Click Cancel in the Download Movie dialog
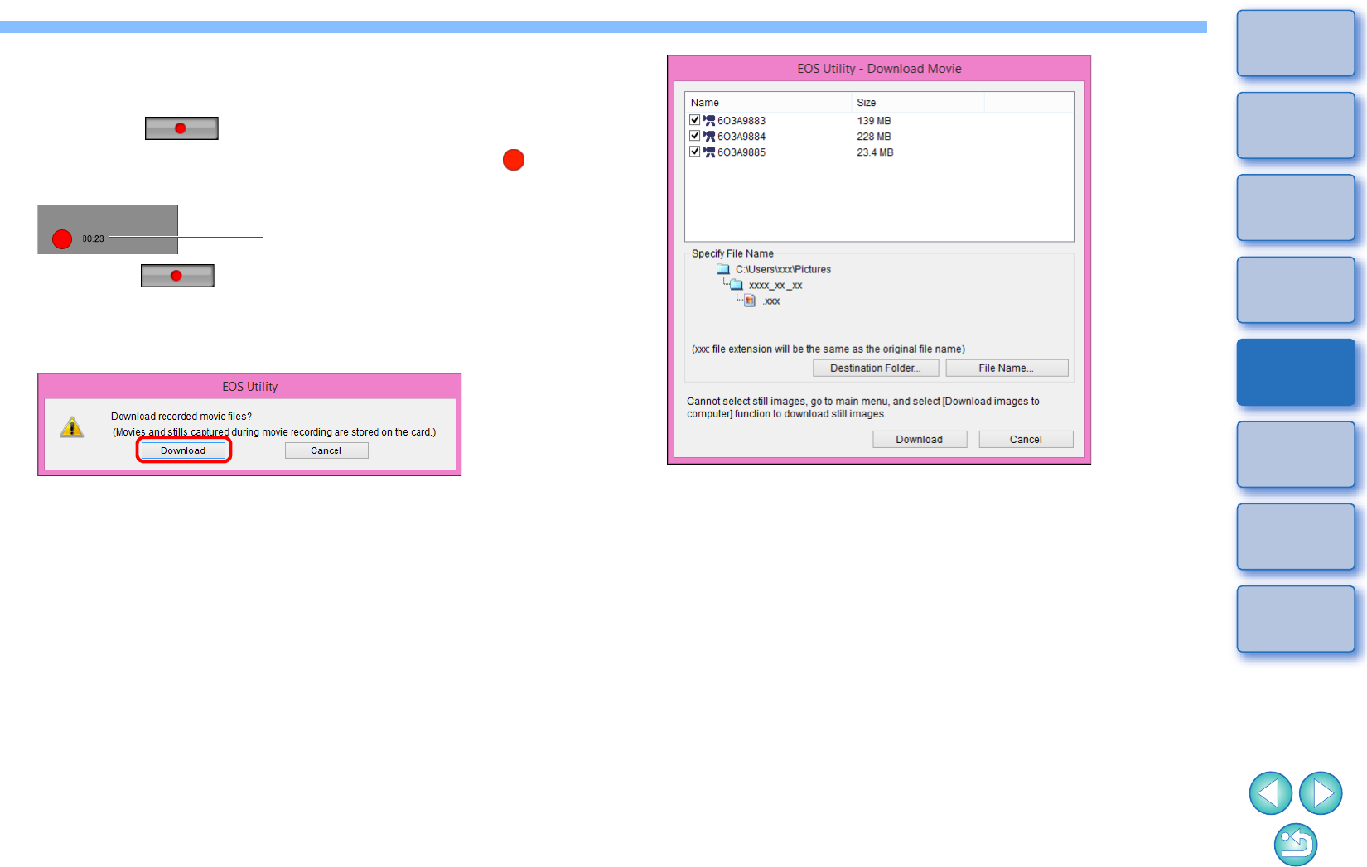The image size is (1367, 867). [x=1026, y=440]
